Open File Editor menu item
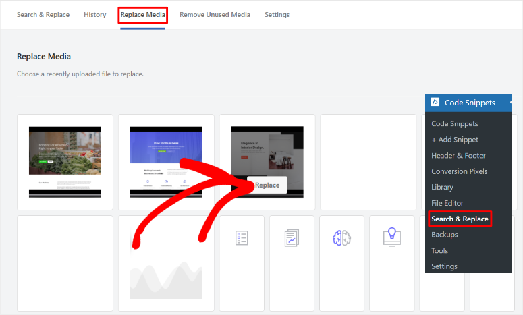This screenshot has height=315, width=523. [x=447, y=203]
